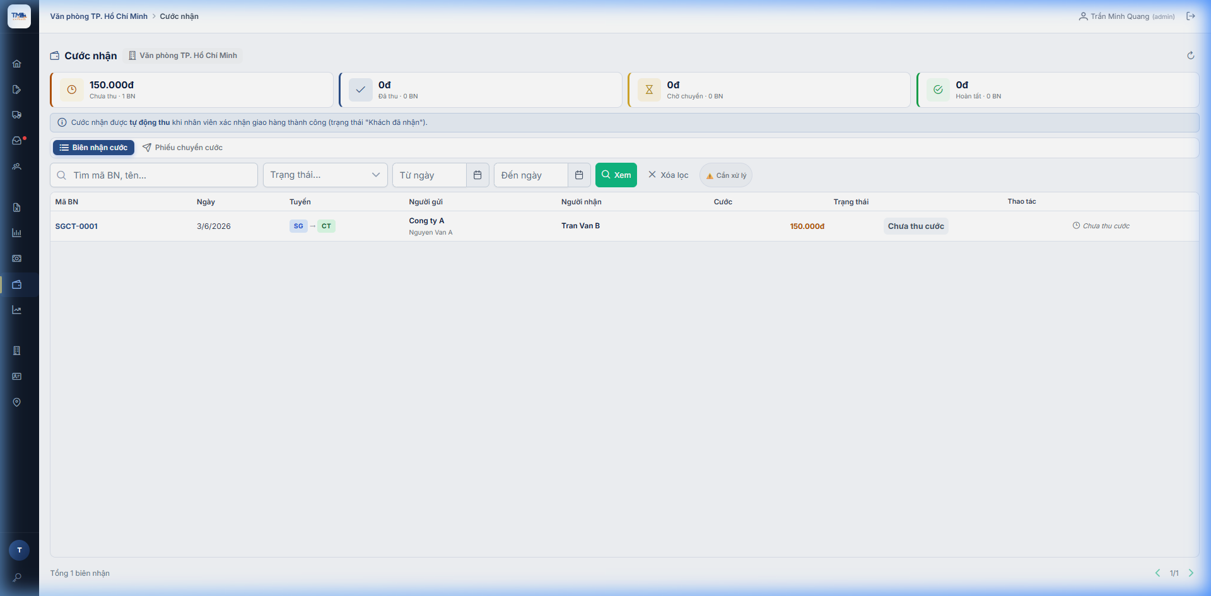Image resolution: width=1211 pixels, height=596 pixels.
Task: Click the checkmark icon on Đã thu card
Action: click(x=361, y=90)
